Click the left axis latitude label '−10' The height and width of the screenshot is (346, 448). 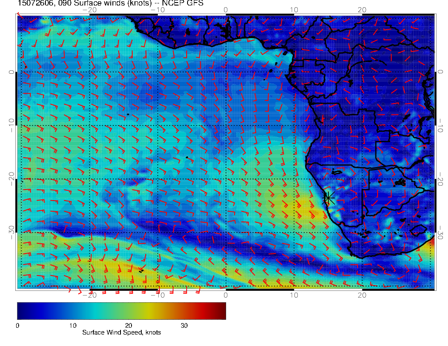(11, 126)
